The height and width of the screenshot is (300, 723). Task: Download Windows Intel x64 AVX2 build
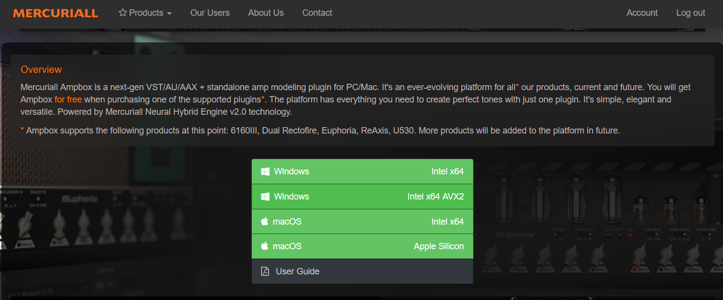pyautogui.click(x=362, y=197)
